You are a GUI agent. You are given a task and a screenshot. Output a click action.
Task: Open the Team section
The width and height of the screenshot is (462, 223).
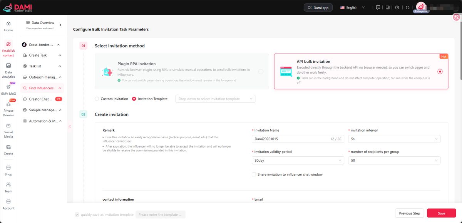pyautogui.click(x=8, y=187)
